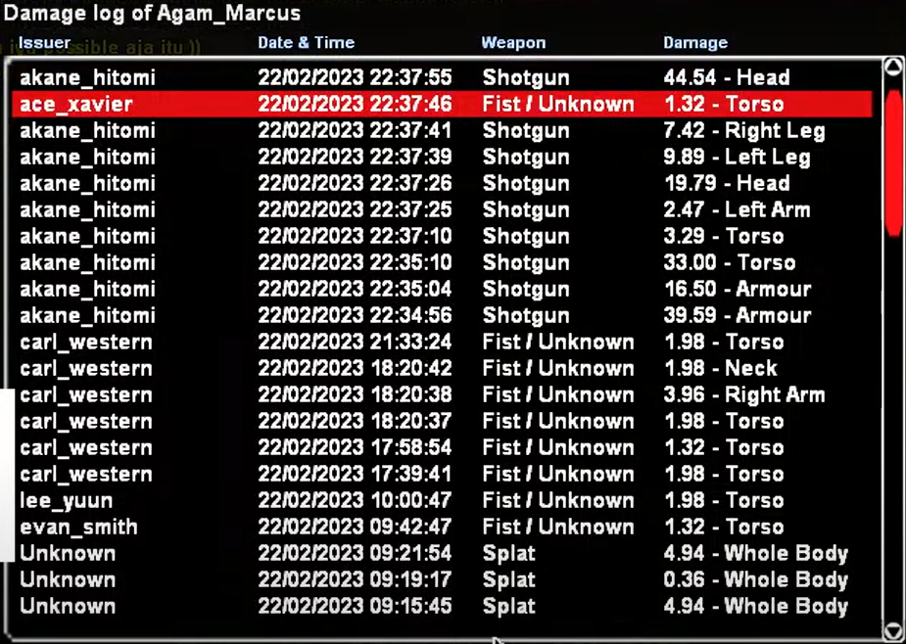Select the row with 9.89 - Left Leg
This screenshot has height=644, width=906.
coord(442,158)
